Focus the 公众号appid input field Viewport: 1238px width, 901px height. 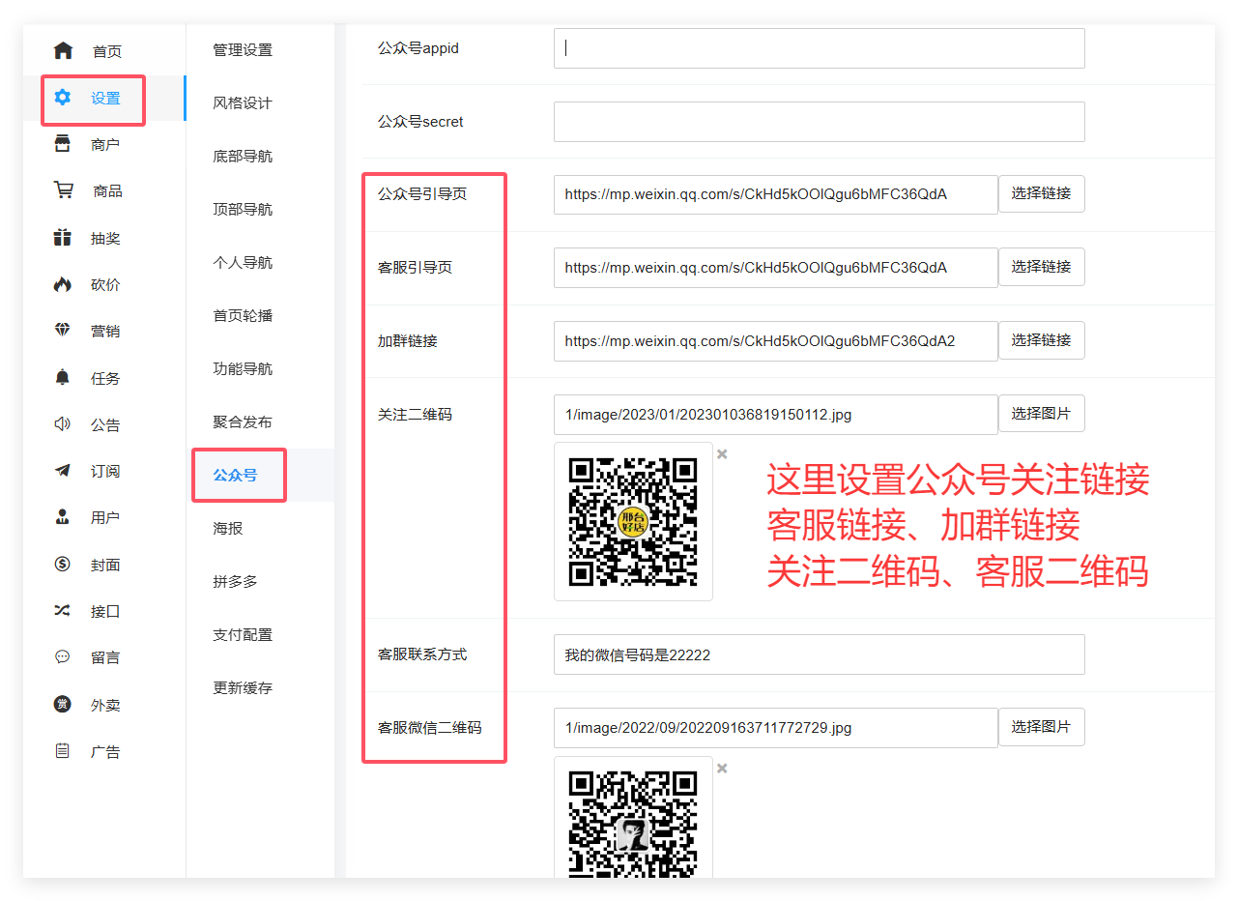(x=819, y=48)
